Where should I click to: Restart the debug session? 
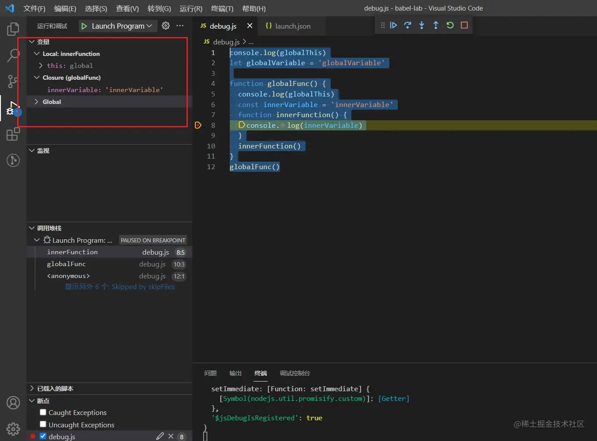450,25
